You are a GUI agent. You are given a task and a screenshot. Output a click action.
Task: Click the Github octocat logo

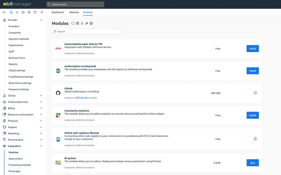pos(58,93)
